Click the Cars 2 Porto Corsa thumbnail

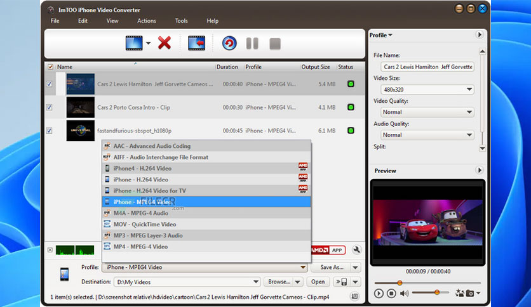click(x=80, y=107)
